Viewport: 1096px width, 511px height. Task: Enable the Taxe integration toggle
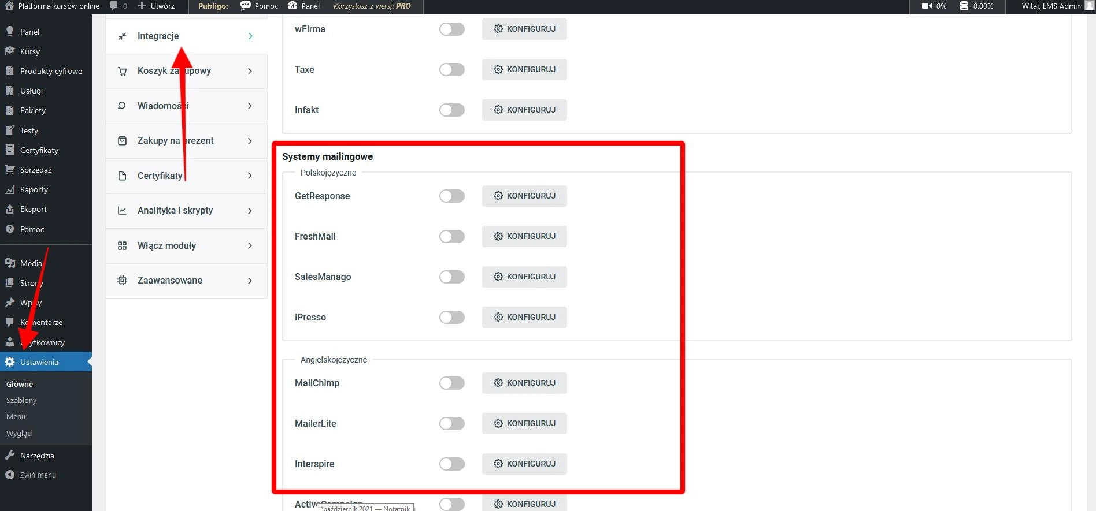(x=452, y=69)
